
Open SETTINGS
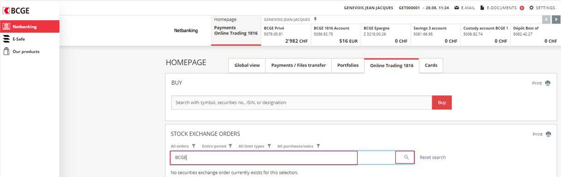[x=542, y=8]
